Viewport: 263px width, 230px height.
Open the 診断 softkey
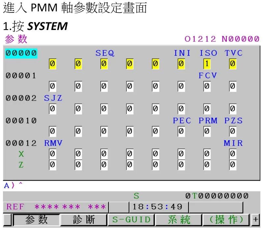click(x=84, y=220)
